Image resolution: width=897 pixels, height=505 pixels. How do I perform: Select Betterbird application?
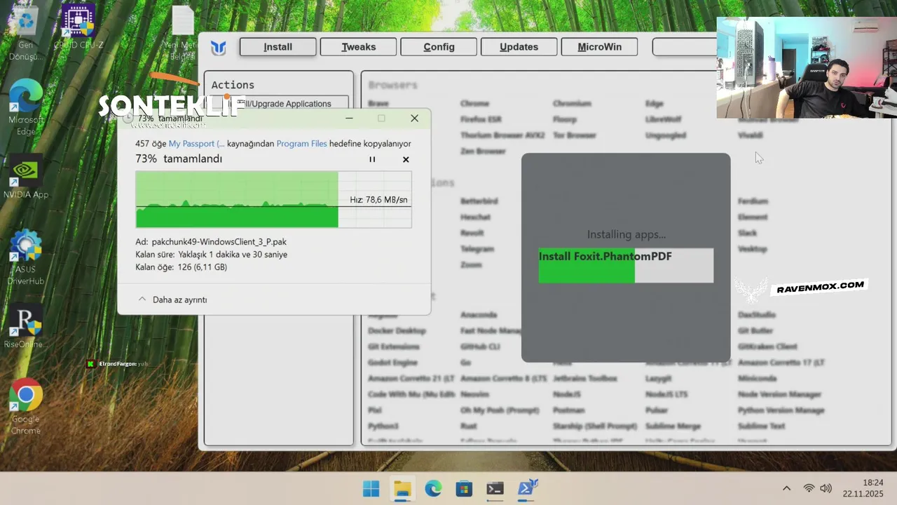[479, 201]
